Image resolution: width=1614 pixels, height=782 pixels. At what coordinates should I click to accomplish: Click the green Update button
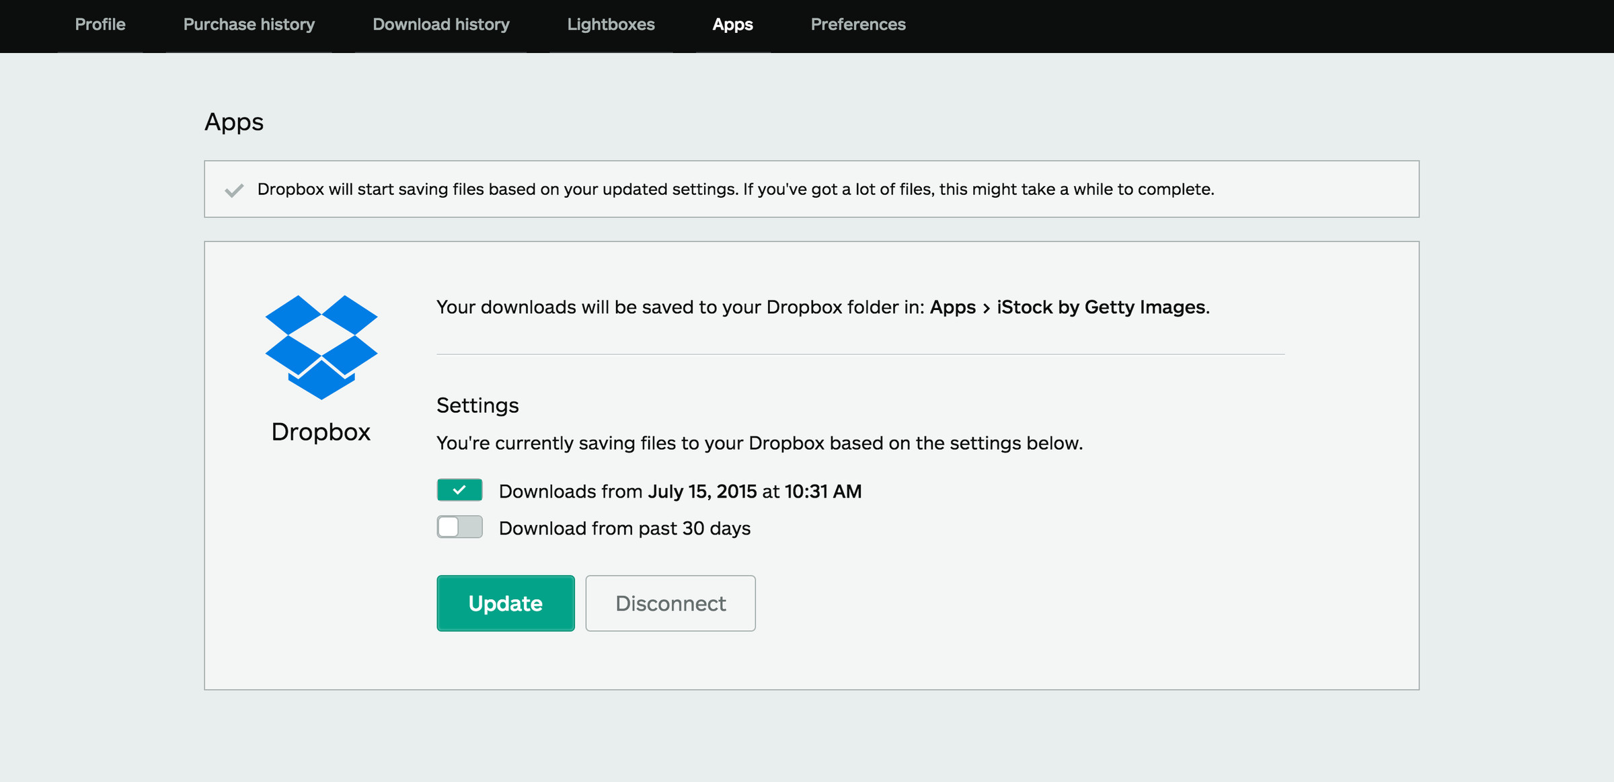506,603
